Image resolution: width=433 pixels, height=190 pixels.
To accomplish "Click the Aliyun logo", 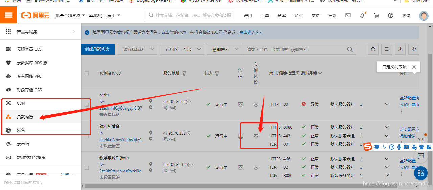I will pyautogui.click(x=36, y=15).
